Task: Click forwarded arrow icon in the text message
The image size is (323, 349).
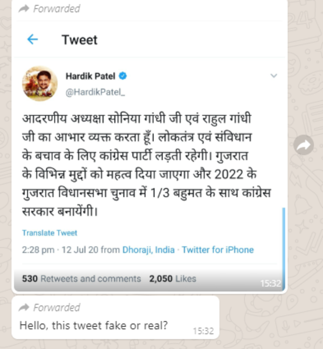Action: (24, 308)
